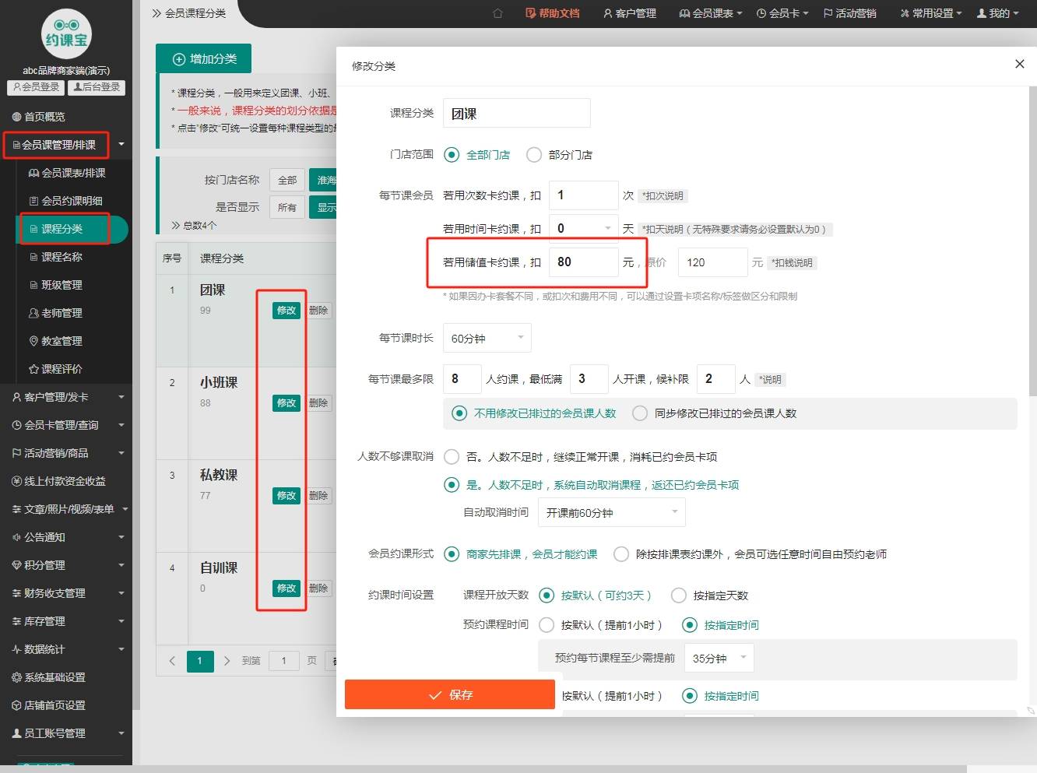
Task: Click 删除 for 小班课 row
Action: (x=318, y=403)
